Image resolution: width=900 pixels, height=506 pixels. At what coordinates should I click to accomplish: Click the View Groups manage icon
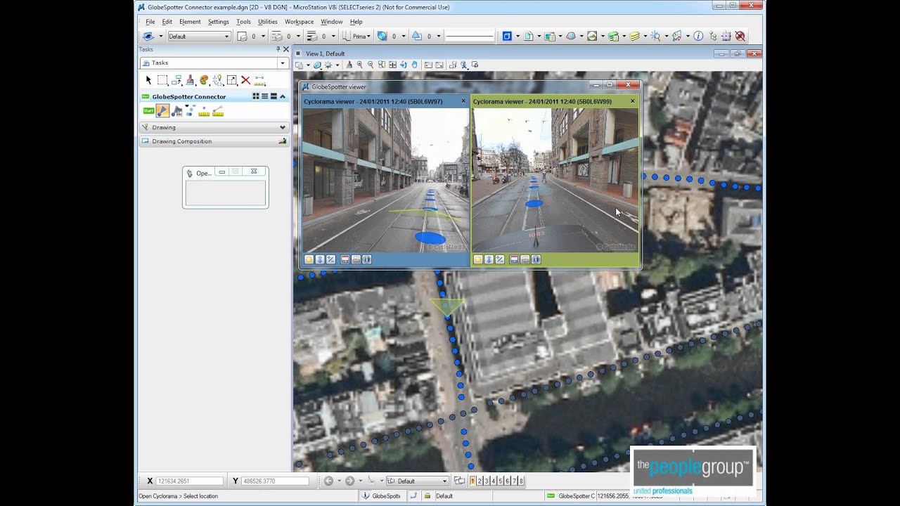[459, 481]
